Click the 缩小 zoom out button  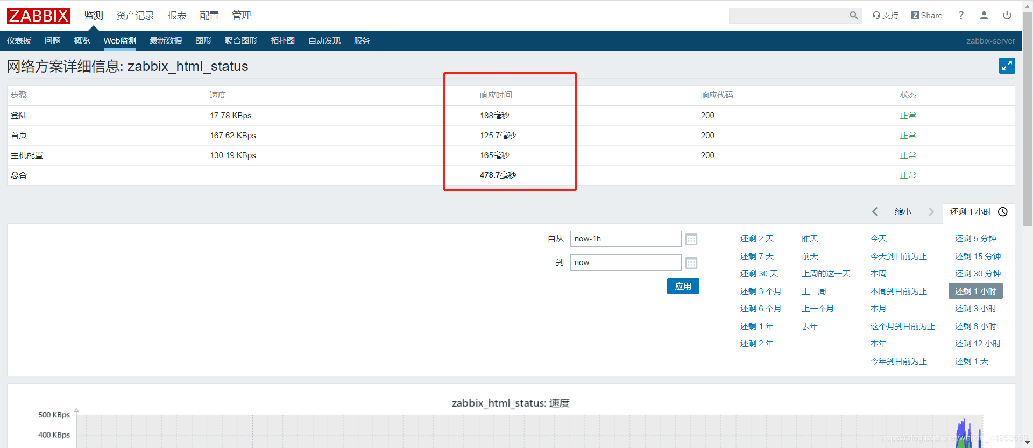point(903,212)
